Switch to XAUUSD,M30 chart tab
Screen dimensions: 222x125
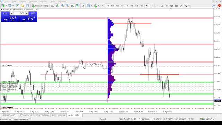42,115
